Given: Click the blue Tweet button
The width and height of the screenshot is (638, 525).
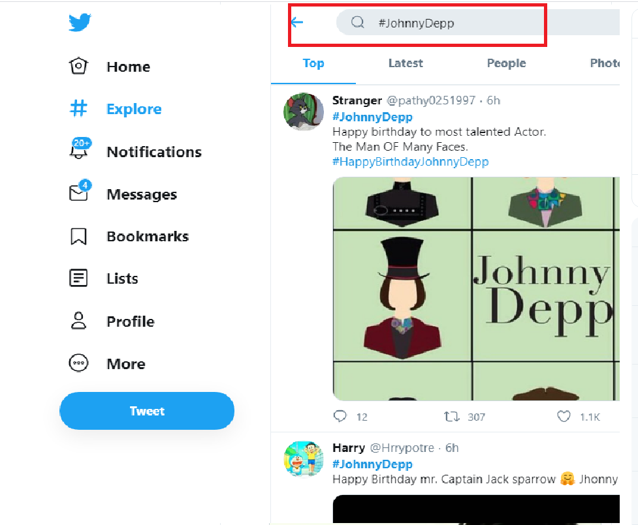Looking at the screenshot, I should [147, 411].
